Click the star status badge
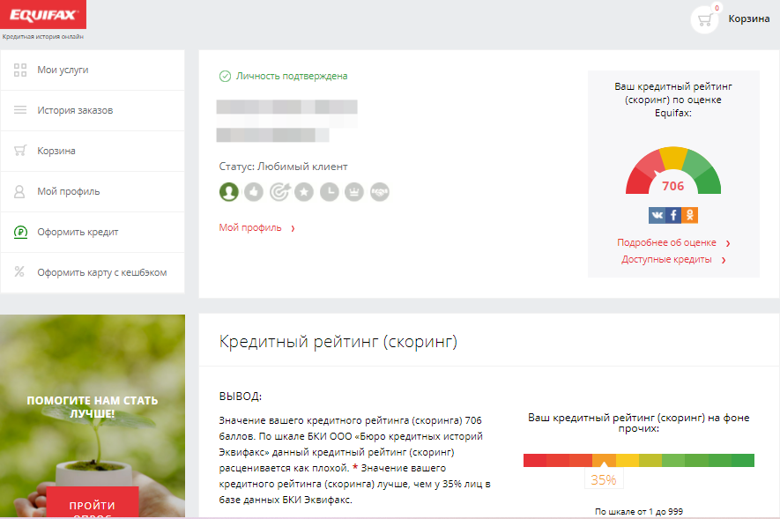This screenshot has height=519, width=780. click(x=304, y=191)
